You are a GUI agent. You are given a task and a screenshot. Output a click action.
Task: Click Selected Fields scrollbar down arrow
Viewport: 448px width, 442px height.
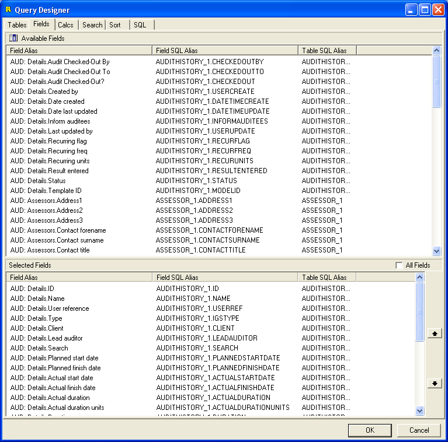click(419, 411)
